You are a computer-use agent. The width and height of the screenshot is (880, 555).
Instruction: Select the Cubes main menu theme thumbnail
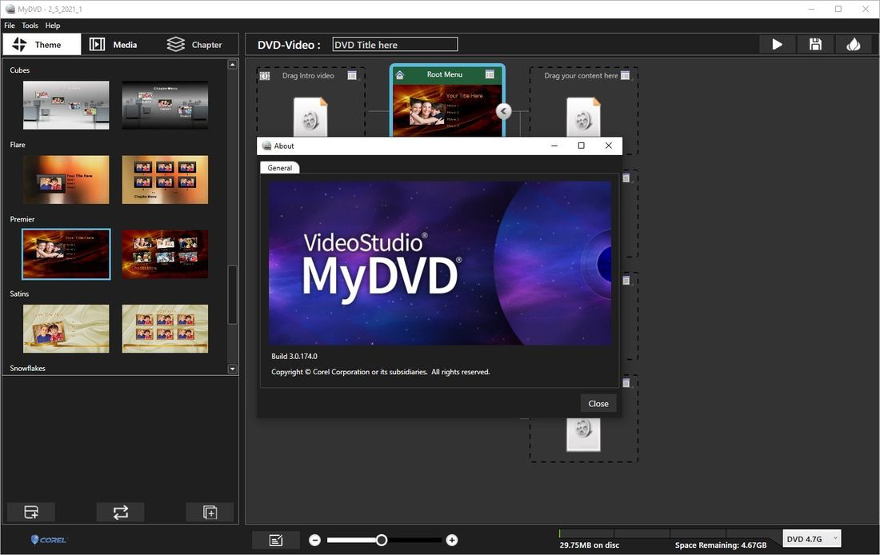point(66,105)
